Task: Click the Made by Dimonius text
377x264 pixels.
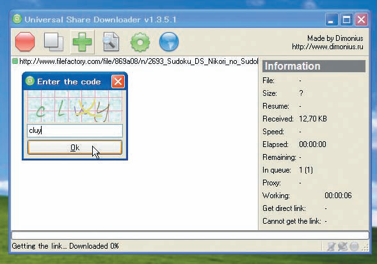Action: pos(335,38)
